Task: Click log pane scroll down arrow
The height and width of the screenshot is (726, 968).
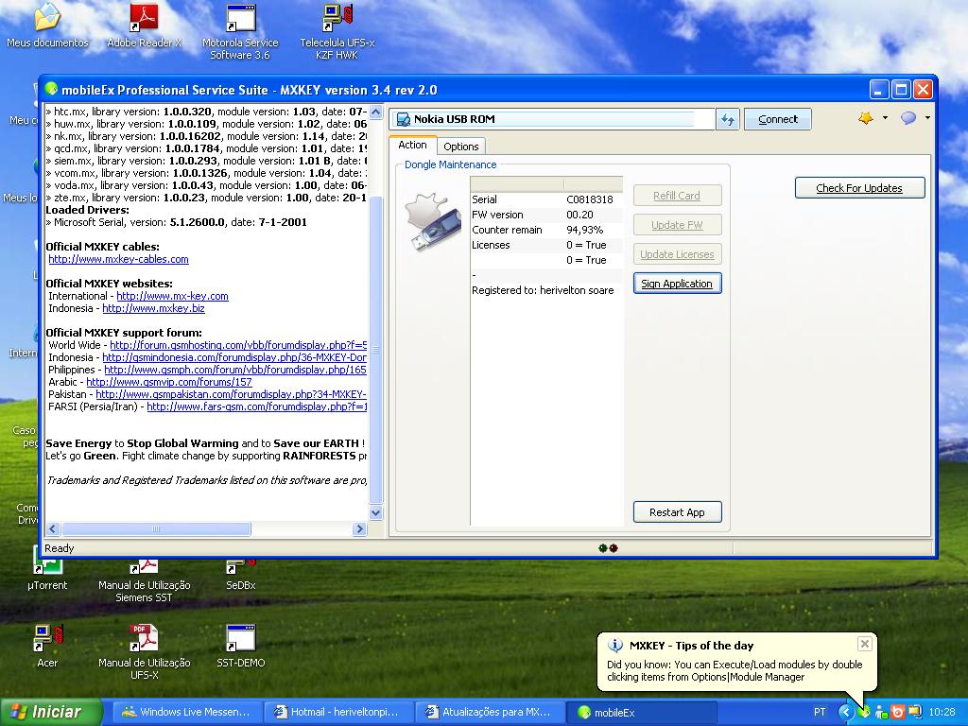Action: pyautogui.click(x=375, y=512)
